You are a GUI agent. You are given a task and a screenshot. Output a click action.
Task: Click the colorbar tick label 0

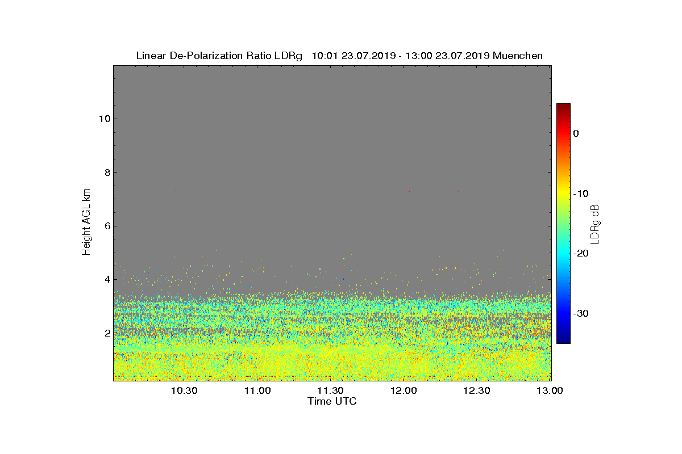click(x=576, y=133)
